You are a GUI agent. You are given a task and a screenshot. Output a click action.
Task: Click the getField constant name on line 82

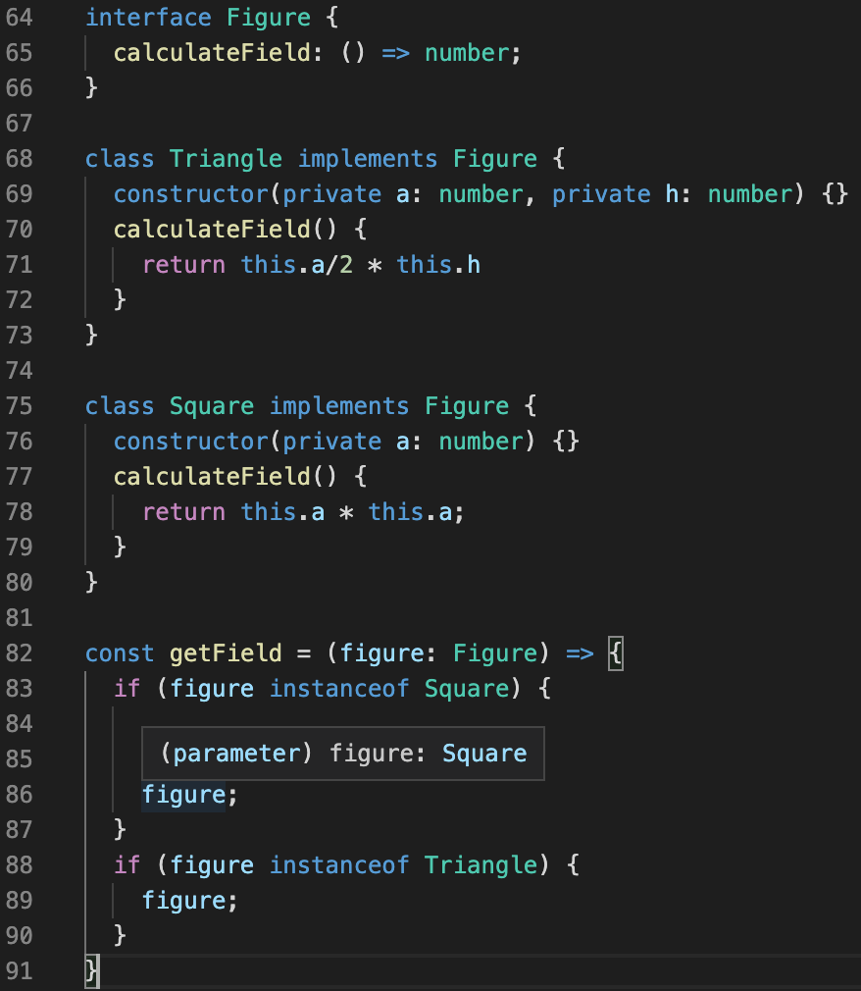click(226, 652)
